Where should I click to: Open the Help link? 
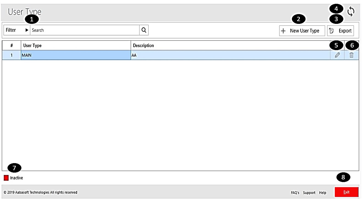pos(322,192)
